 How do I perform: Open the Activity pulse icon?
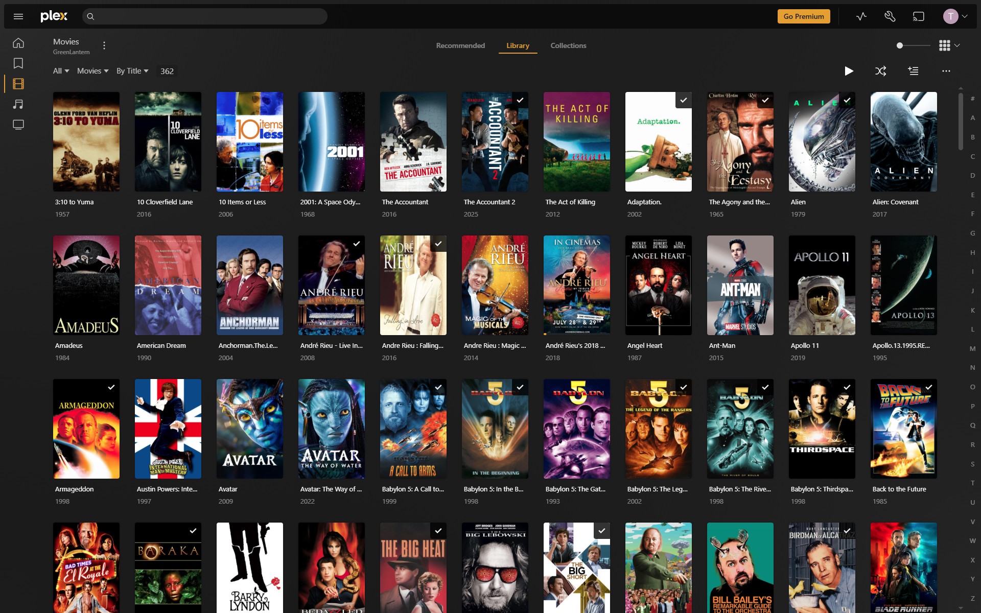(861, 16)
